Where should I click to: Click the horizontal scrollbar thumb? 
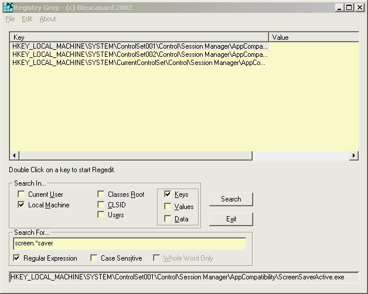136,156
